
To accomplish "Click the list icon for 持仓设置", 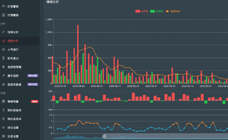I will click(x=4, y=128).
